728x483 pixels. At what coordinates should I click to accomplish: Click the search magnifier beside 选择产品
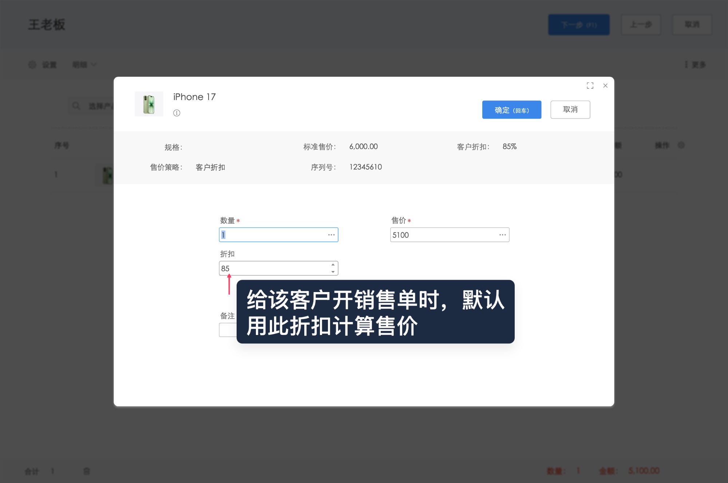pos(76,105)
